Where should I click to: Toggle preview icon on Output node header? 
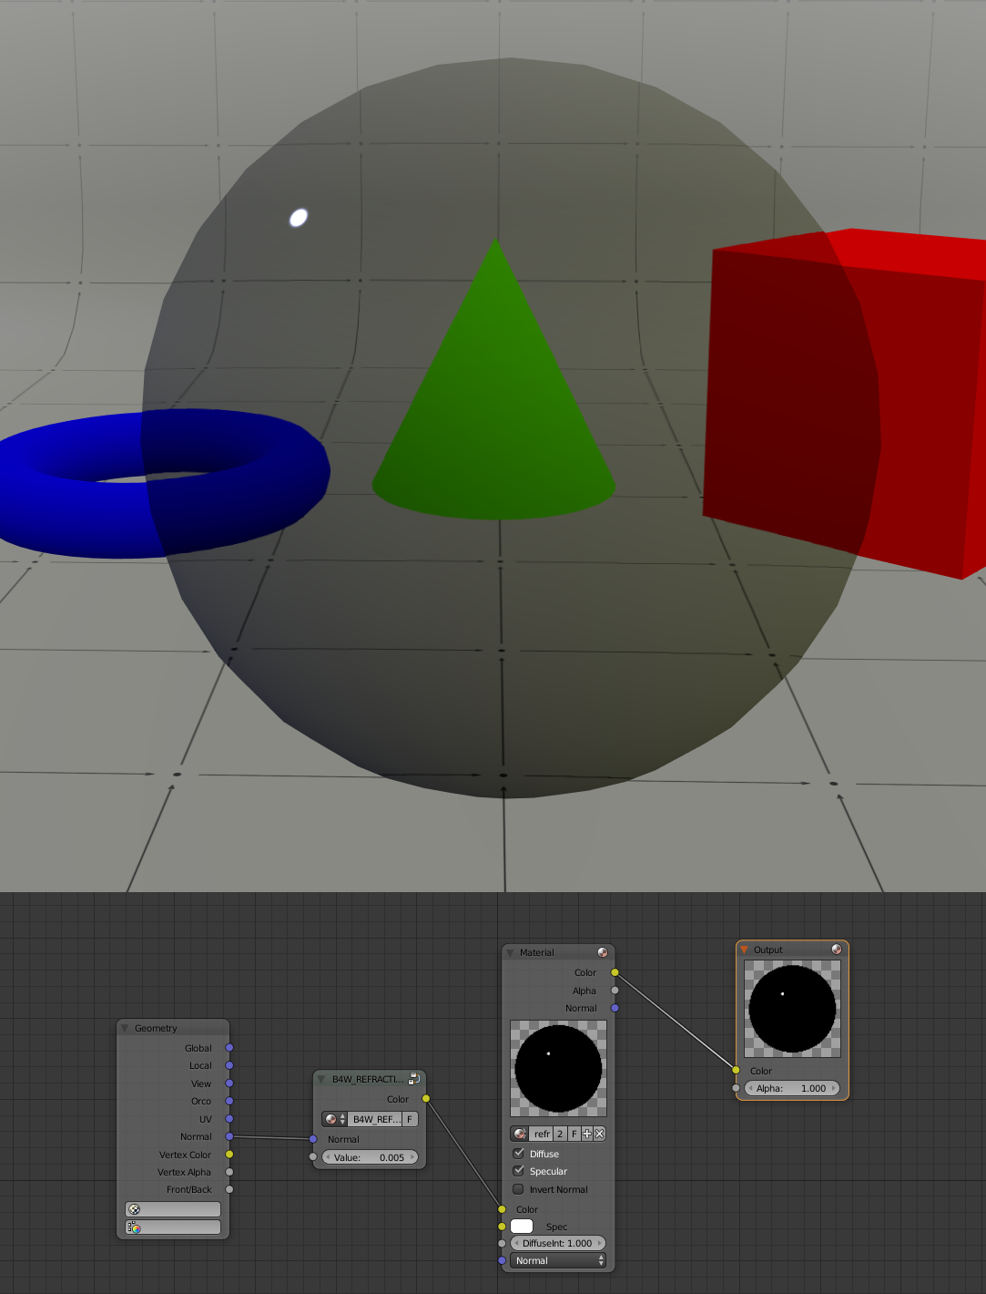(x=837, y=950)
